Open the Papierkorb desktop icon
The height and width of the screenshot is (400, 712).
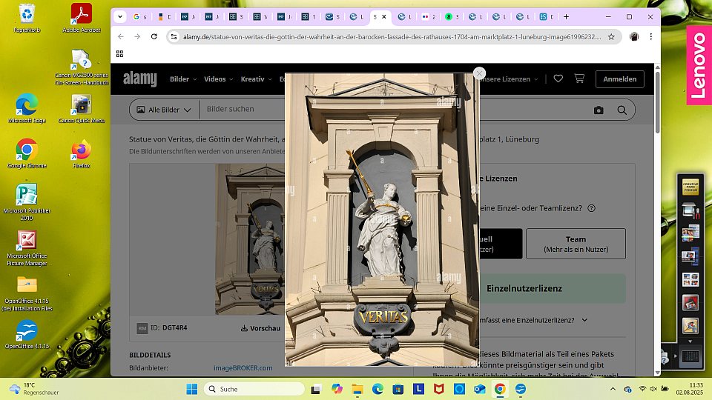click(x=27, y=19)
